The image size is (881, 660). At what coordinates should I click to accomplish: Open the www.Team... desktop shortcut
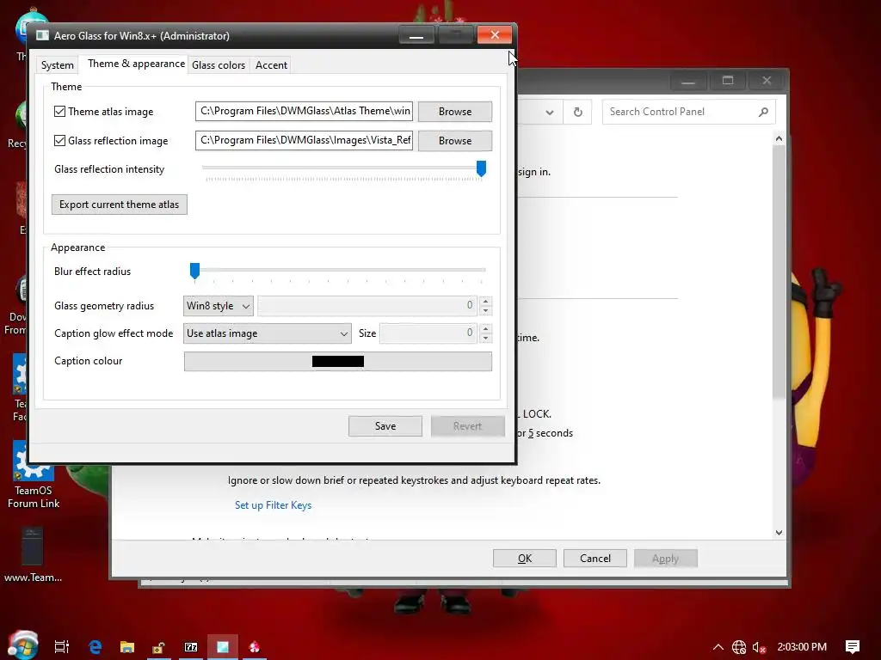pos(33,554)
